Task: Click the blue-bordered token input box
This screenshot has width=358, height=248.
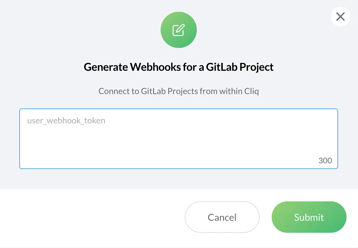Action: pos(178,139)
